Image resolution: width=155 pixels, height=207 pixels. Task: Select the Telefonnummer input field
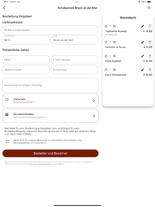tap(26, 70)
